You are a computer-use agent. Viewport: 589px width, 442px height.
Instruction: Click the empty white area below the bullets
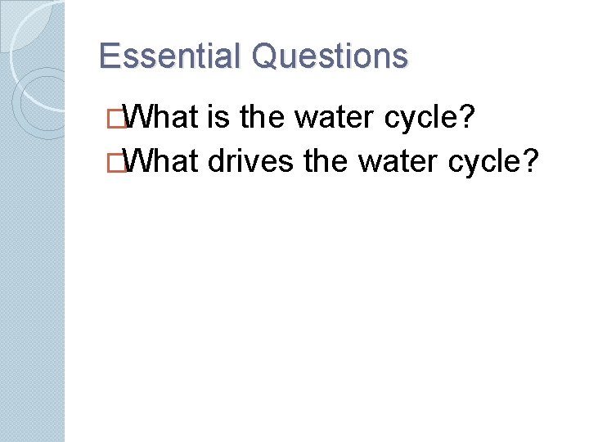tap(327, 311)
